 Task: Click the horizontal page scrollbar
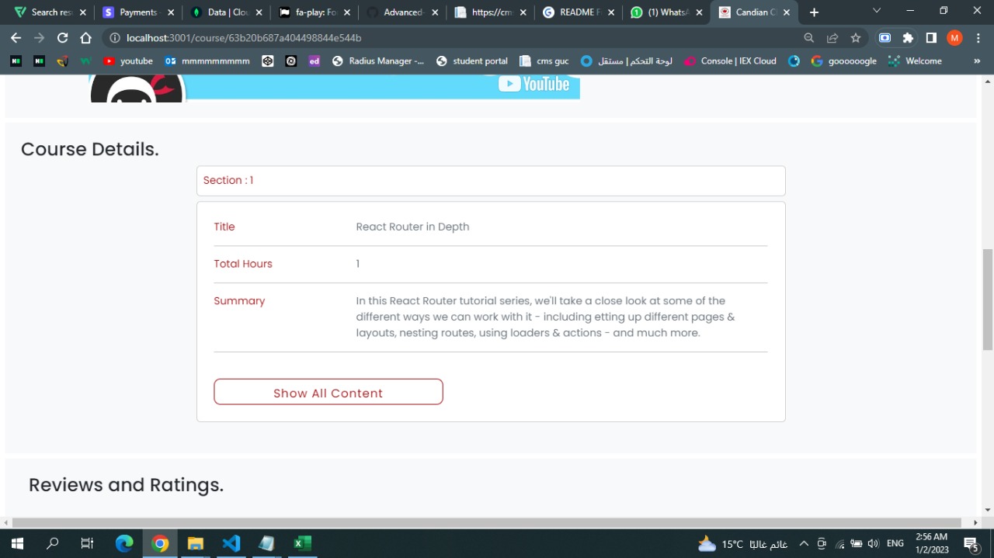pos(486,522)
